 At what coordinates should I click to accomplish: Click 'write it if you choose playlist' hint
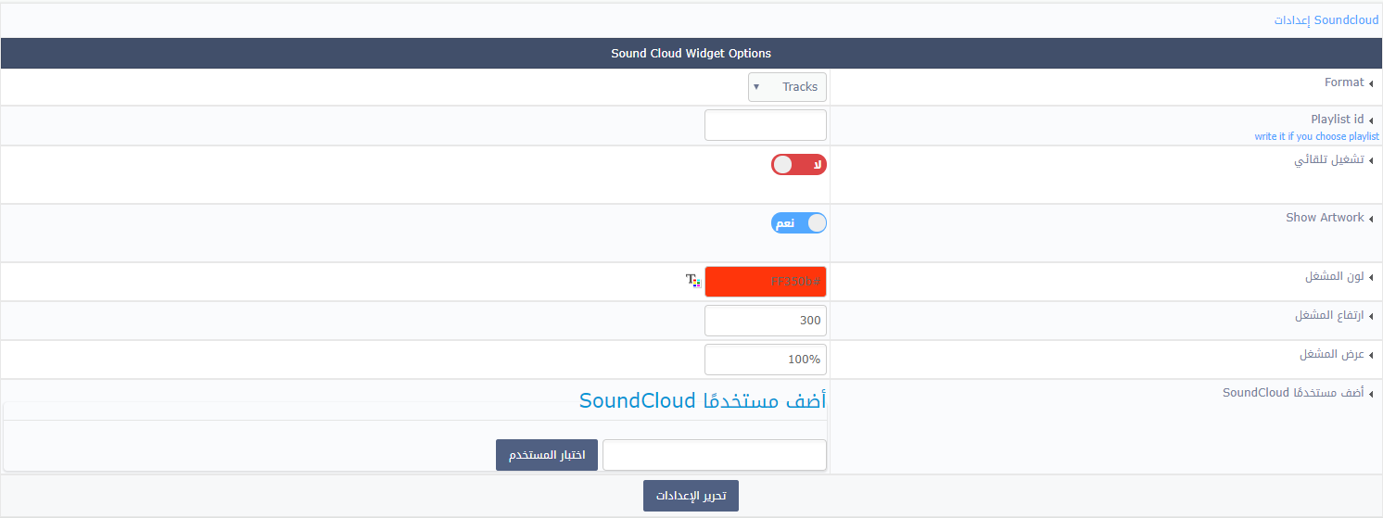(x=1317, y=136)
